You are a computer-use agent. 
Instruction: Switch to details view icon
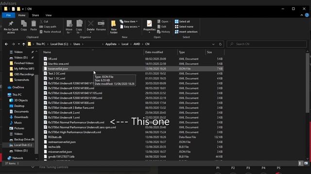tap(300, 163)
